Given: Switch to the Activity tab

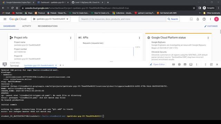Looking at the screenshot, I should coord(27,26).
